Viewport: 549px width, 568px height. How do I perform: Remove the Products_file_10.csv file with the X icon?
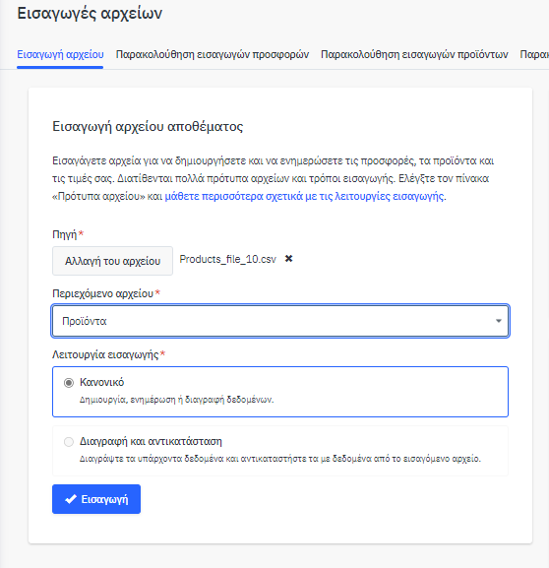[288, 259]
